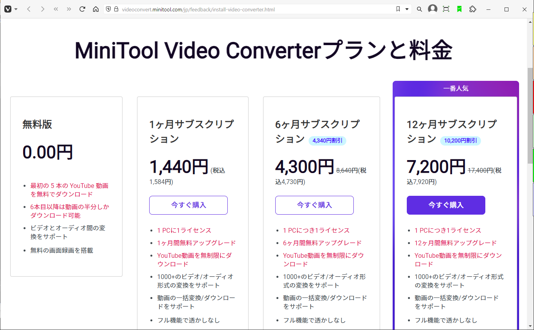
Task: Click the 10,200円割引 discount badge
Action: click(461, 140)
